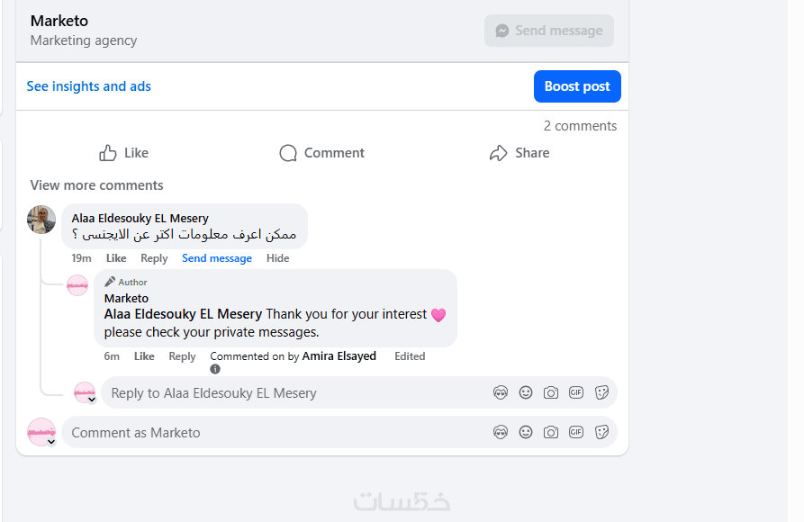Expand View more comments
The height and width of the screenshot is (522, 804).
click(96, 185)
